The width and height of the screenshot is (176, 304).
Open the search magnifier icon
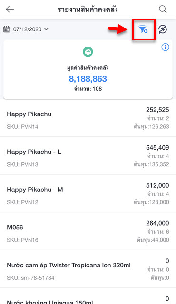point(163,9)
